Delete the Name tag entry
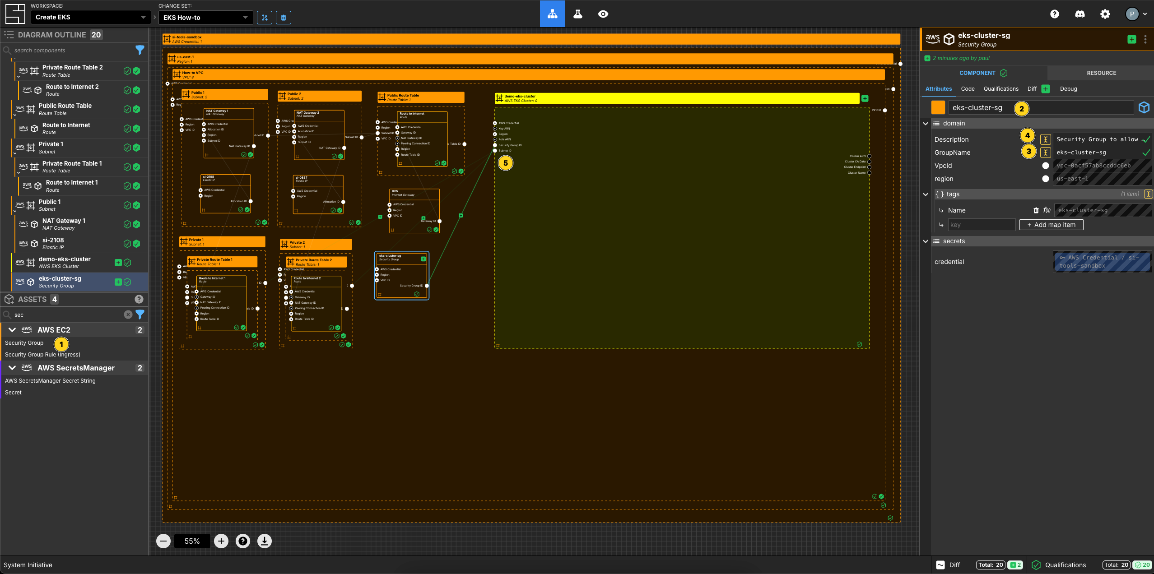 click(x=1036, y=210)
